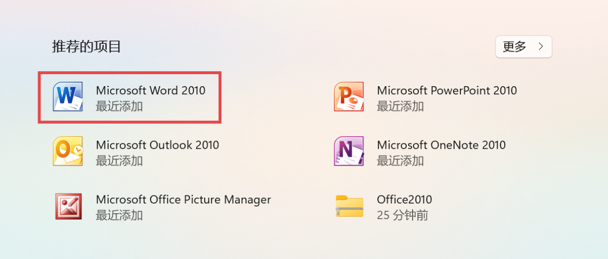The width and height of the screenshot is (608, 259).
Task: Click the 25 分钟前 timestamp under Office2010
Action: pos(402,215)
